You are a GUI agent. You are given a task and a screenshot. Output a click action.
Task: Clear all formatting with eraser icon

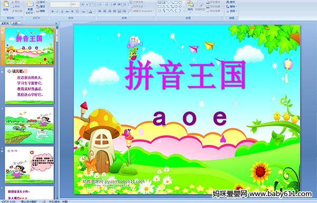pos(93,4)
